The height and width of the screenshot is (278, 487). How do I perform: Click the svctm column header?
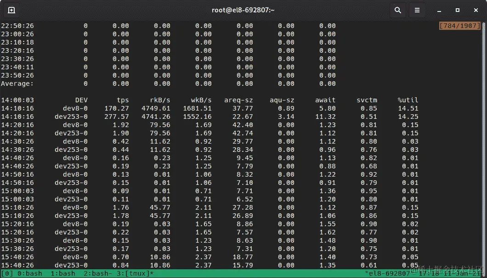(367, 100)
